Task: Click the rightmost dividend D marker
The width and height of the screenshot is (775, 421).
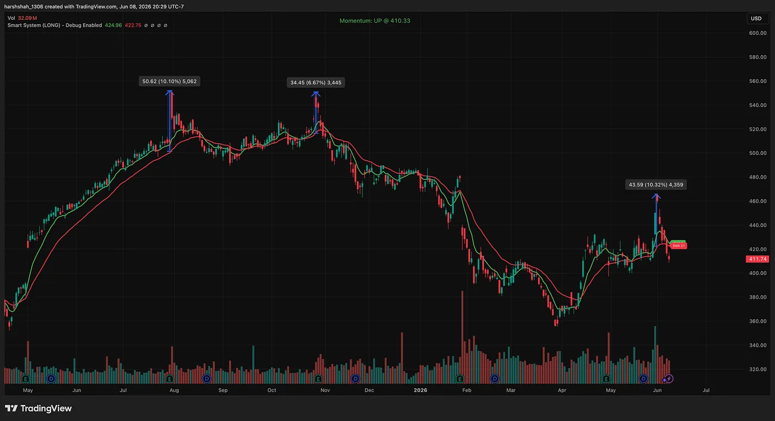Action: (x=643, y=379)
